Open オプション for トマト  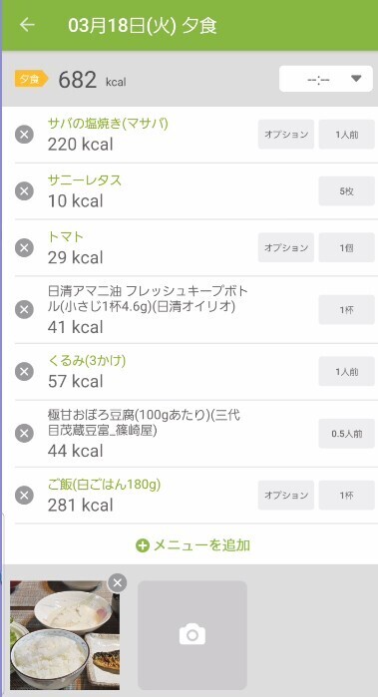tap(286, 247)
